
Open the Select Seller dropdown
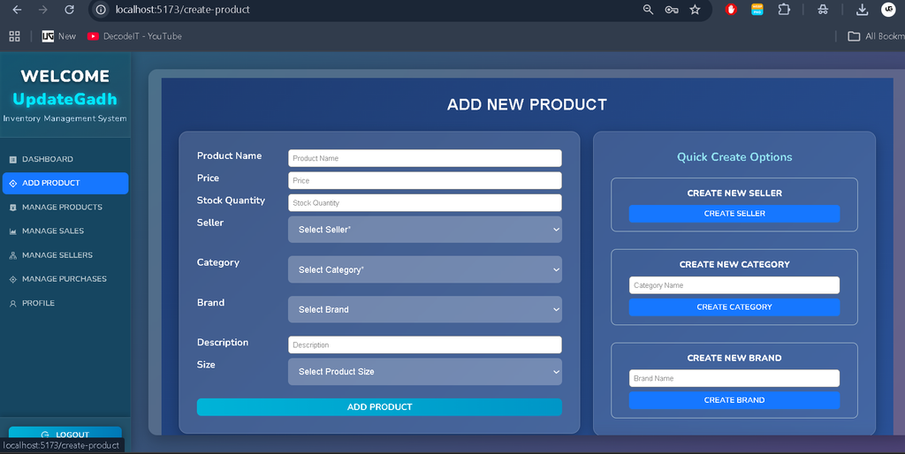pos(425,230)
